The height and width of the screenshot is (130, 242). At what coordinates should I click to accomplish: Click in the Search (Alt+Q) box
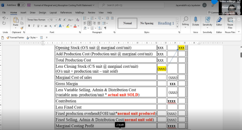pyautogui.click(x=131, y=5)
